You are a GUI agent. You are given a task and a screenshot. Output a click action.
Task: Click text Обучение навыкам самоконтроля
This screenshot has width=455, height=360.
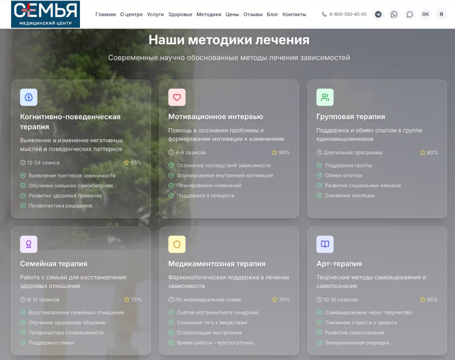[71, 185]
